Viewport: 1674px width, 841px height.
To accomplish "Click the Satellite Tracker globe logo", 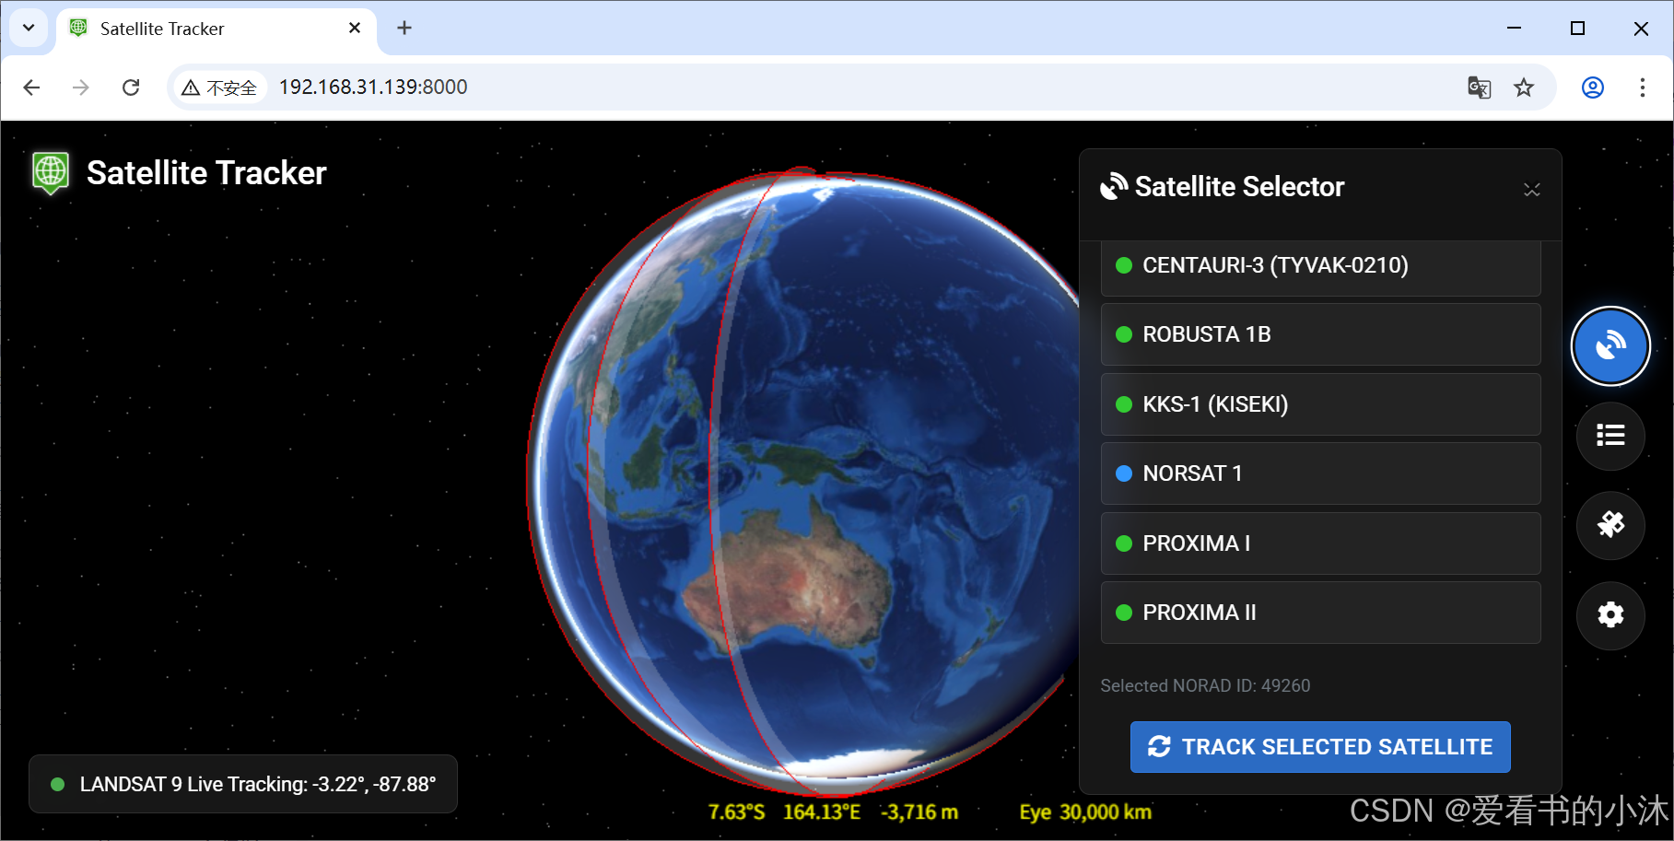I will click(51, 172).
